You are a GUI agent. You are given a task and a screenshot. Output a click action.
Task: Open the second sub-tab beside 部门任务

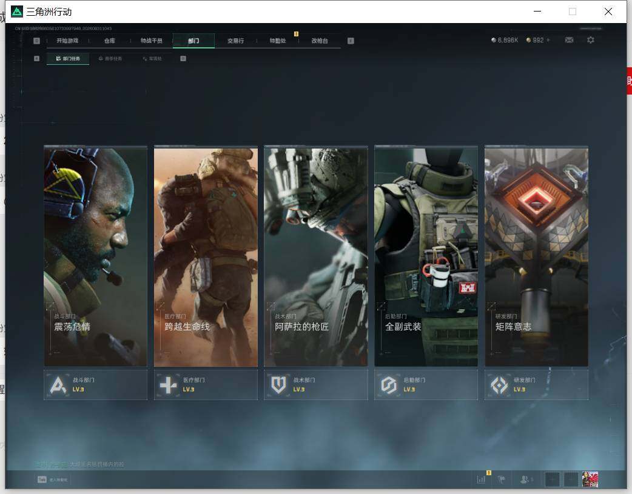(x=110, y=58)
